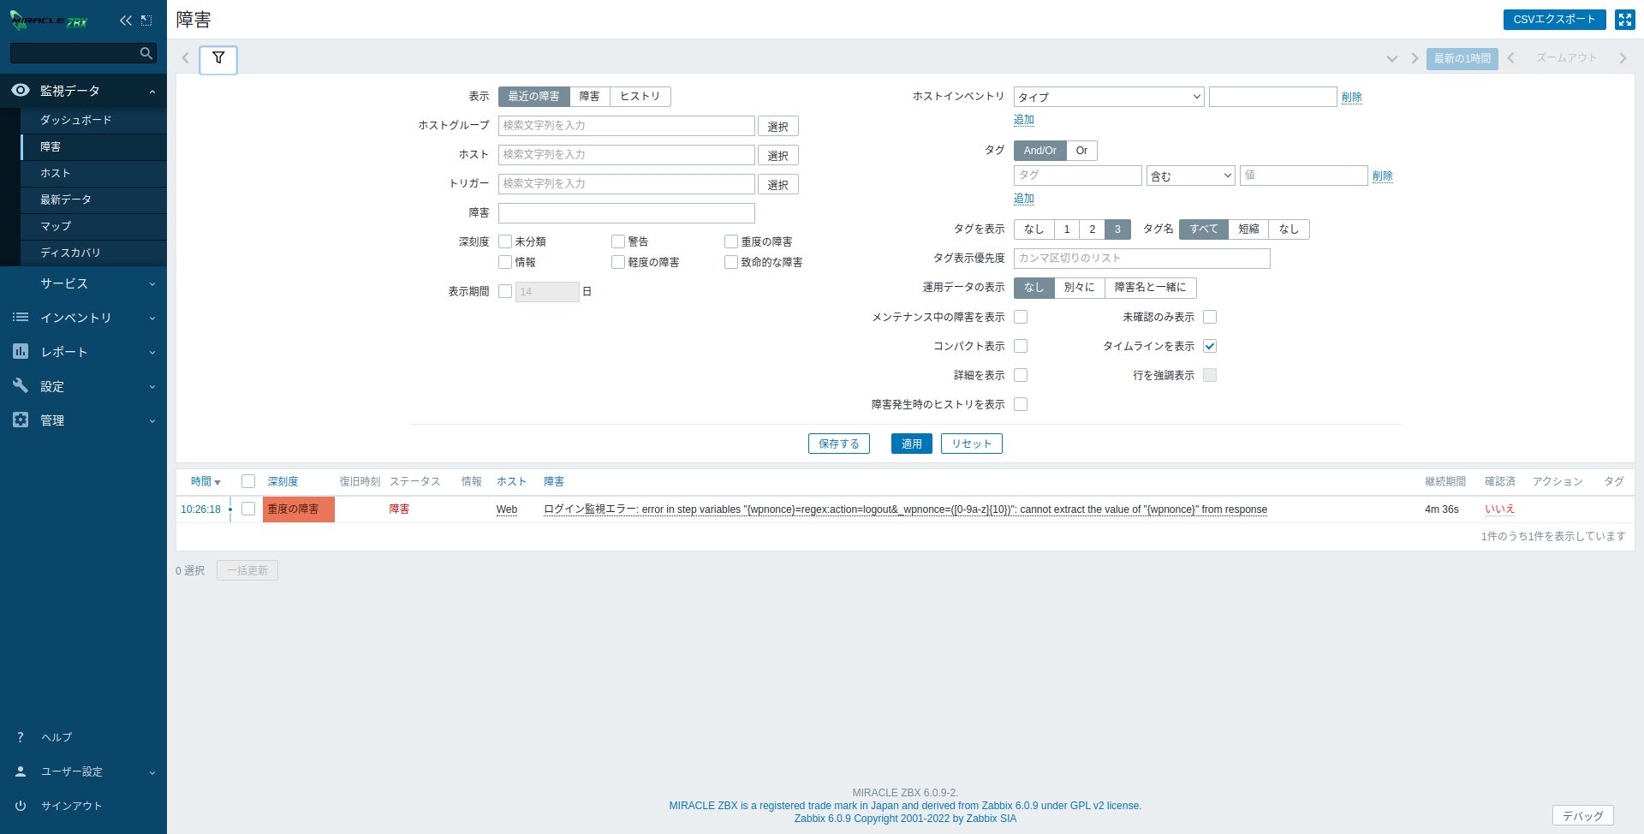Click the 障害 name text input field

tap(626, 213)
